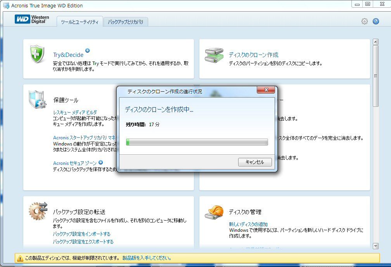Click the protection tools shield icon
This screenshot has width=391, height=267.
(37, 99)
